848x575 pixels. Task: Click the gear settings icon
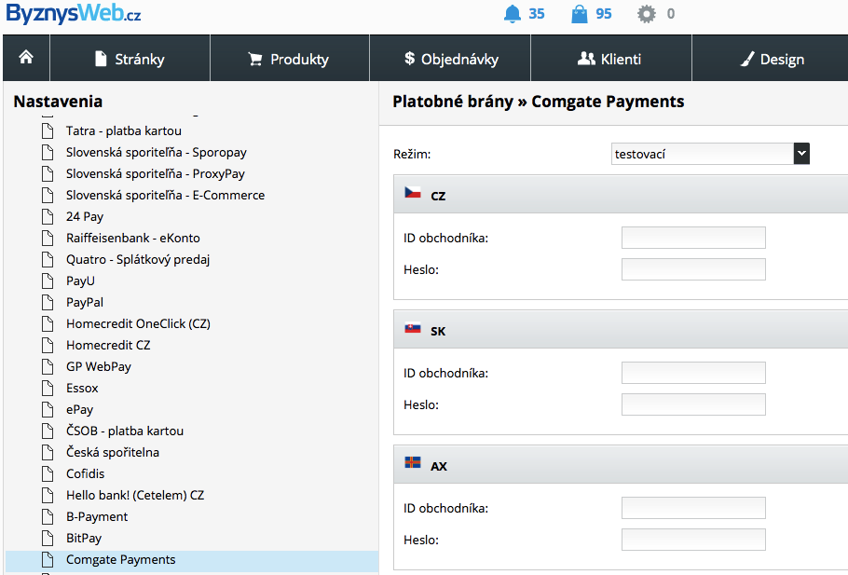coord(647,14)
